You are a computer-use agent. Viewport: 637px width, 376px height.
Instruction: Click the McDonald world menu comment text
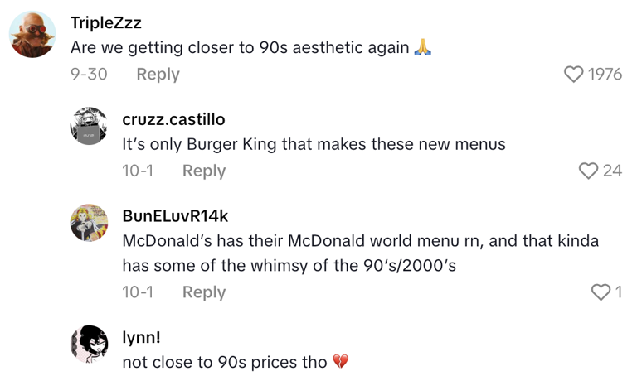point(360,253)
